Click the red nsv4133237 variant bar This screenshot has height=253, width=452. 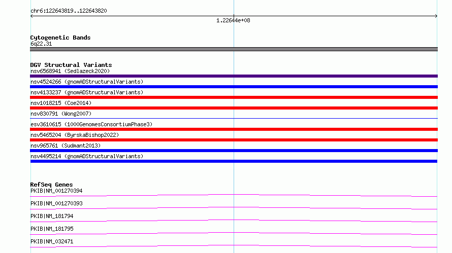coord(234,97)
